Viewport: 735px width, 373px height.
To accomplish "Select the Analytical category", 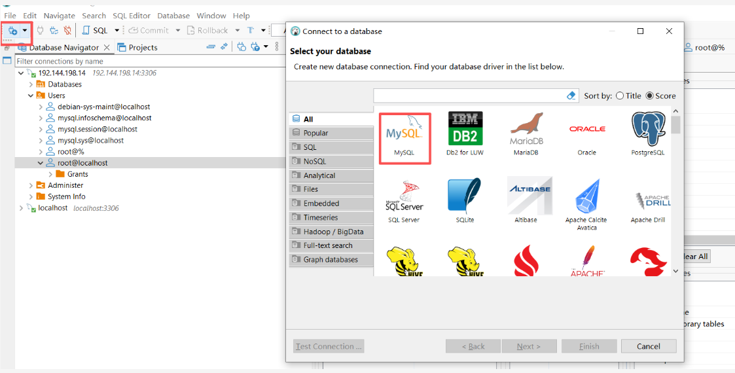I will 331,175.
